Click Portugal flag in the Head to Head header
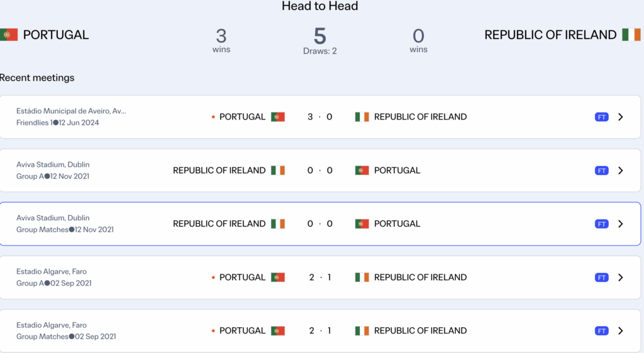Viewport: 644px width, 353px height. point(9,35)
